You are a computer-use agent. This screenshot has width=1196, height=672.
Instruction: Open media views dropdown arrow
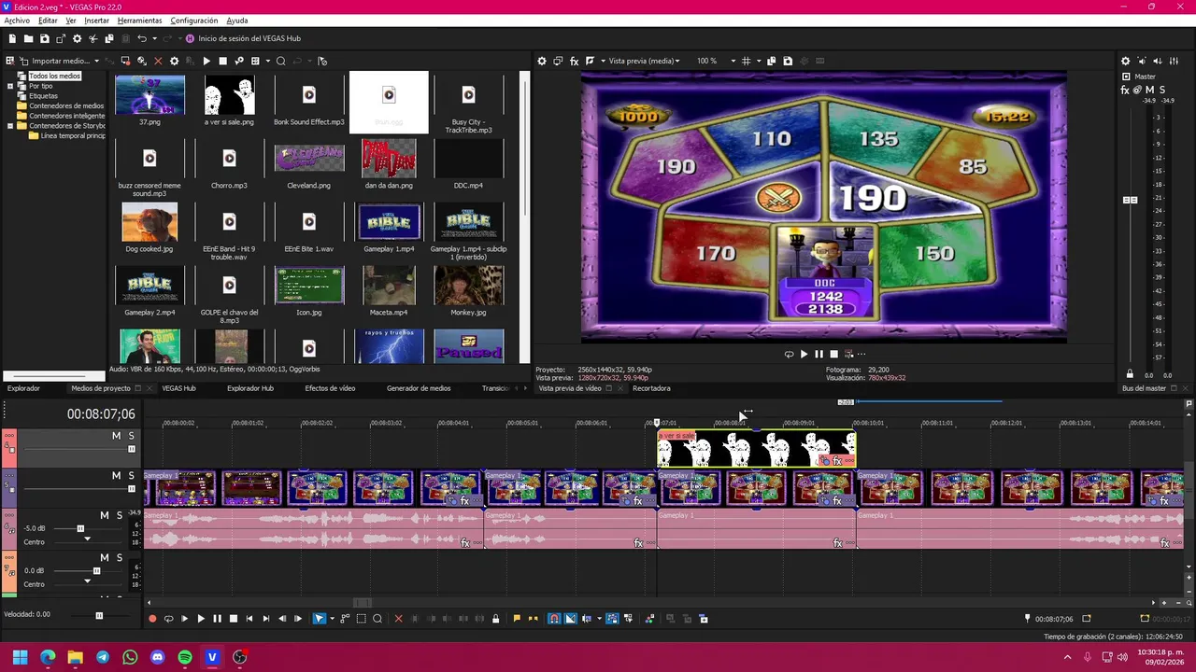pos(267,61)
